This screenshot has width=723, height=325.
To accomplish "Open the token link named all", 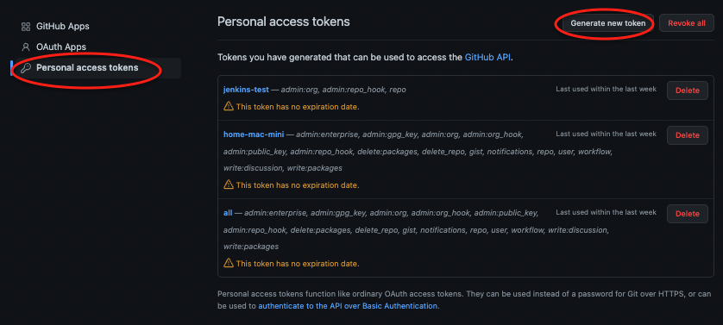I will pos(228,213).
